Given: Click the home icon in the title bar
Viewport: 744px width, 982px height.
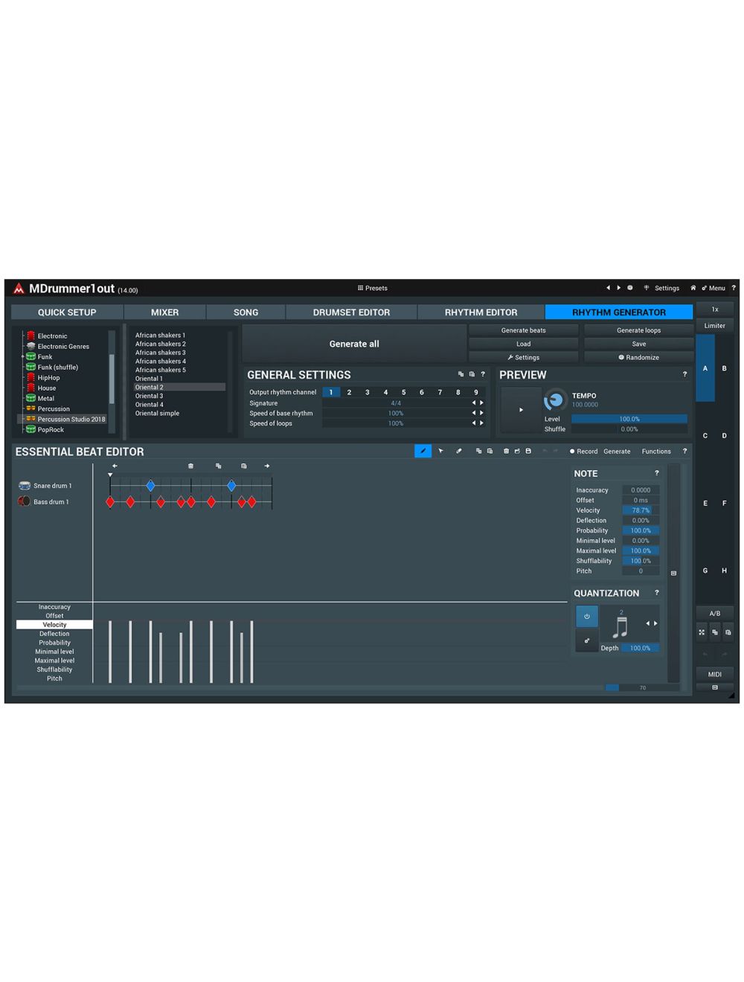Looking at the screenshot, I should click(x=693, y=288).
